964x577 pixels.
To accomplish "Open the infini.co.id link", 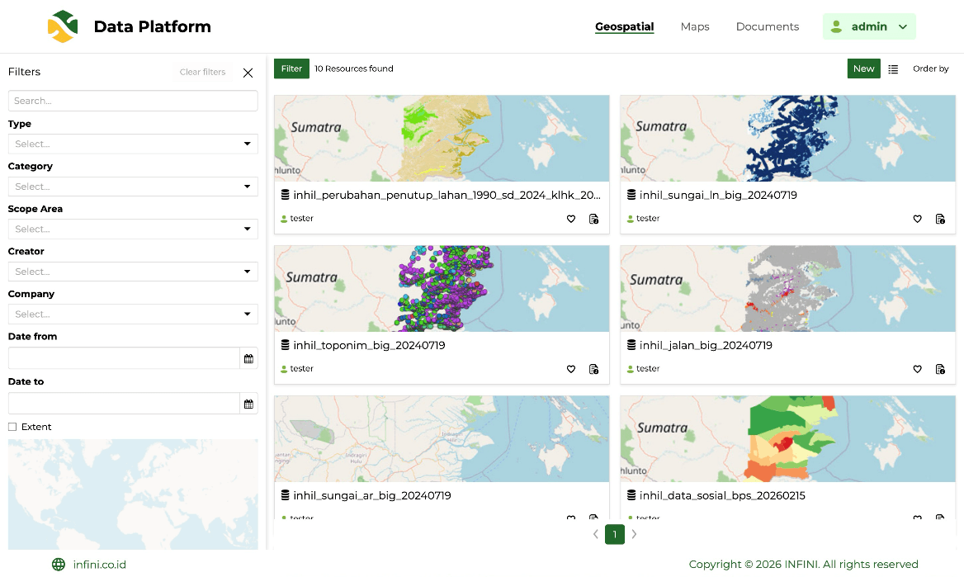I will pos(100,565).
